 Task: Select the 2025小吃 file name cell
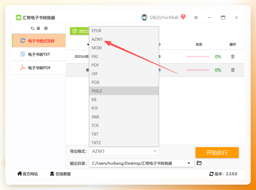pos(82,56)
